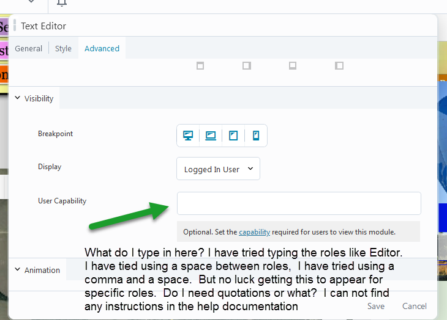Viewport: 447px width, 320px height.
Task: Click Cancel to discard changes
Action: [x=415, y=306]
